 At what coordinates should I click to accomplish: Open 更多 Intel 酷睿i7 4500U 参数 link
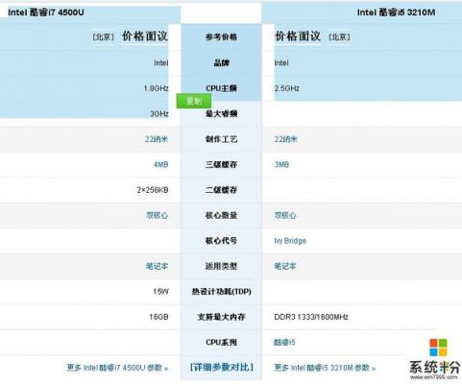pos(117,368)
